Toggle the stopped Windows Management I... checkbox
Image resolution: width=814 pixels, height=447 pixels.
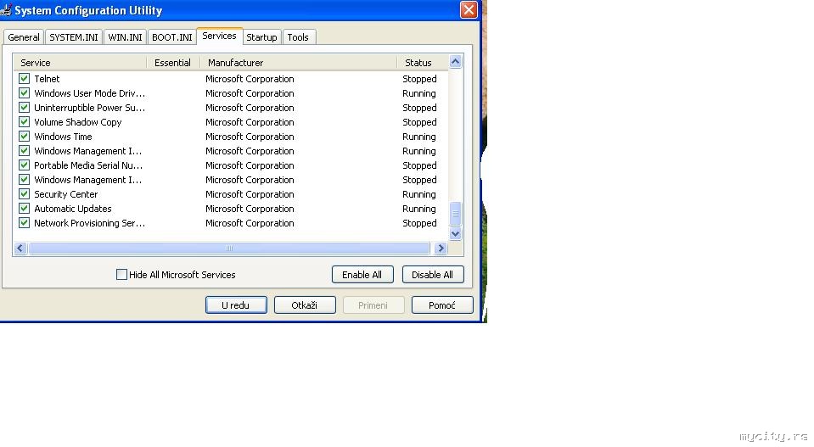24,180
